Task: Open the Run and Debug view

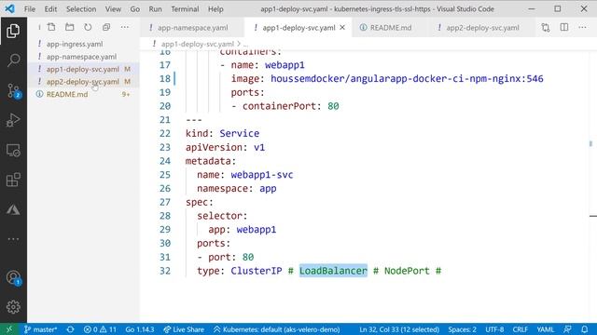Action: click(13, 120)
